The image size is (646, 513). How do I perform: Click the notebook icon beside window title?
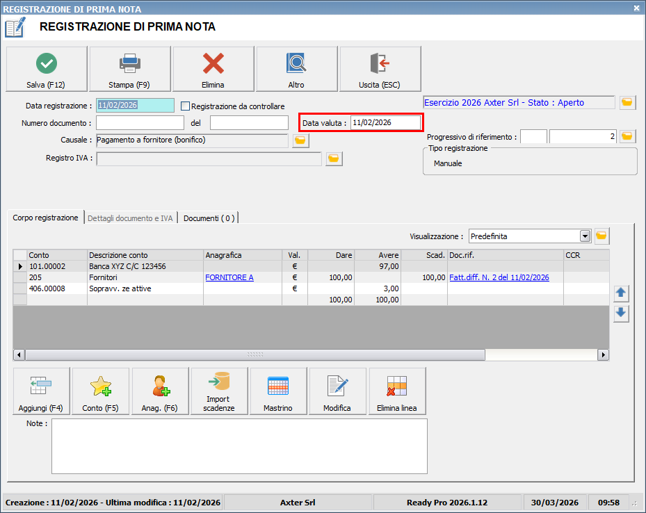click(15, 27)
